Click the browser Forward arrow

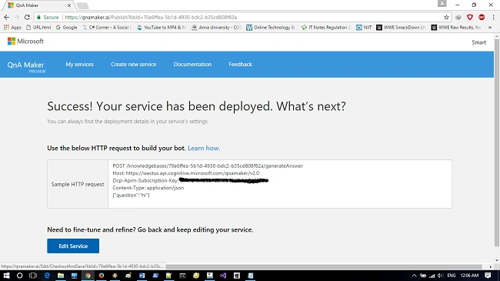pos(17,17)
